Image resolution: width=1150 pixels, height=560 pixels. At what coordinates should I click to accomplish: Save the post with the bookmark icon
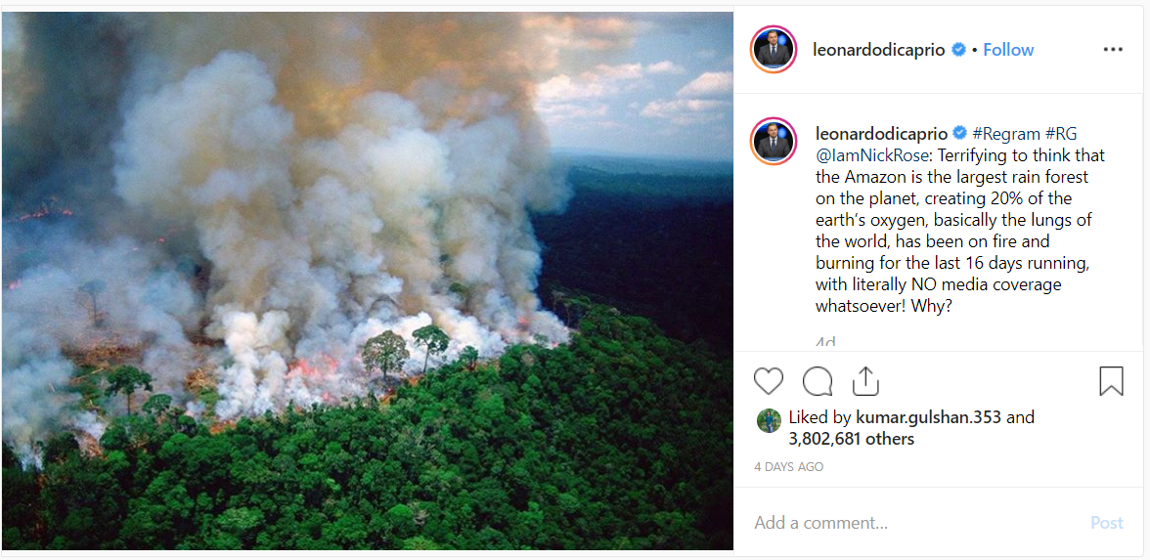(x=1111, y=381)
